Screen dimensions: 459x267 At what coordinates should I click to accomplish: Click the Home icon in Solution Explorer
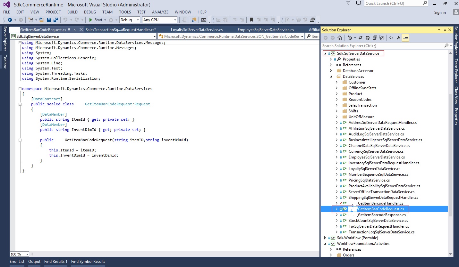(339, 38)
